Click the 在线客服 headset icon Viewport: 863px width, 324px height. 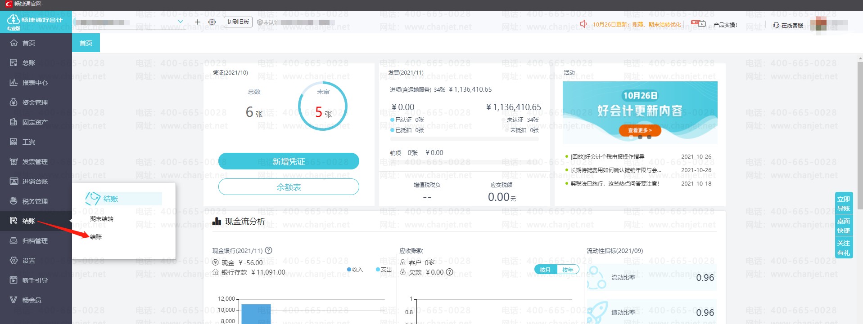click(776, 25)
